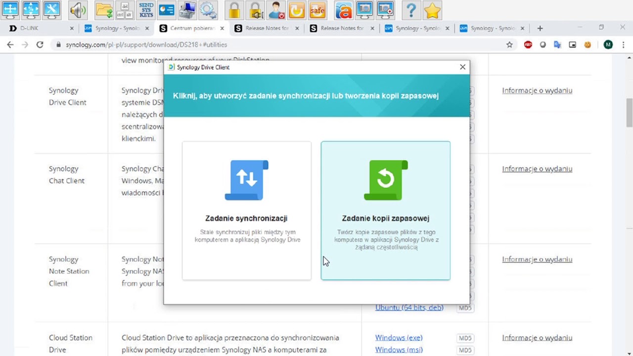Click the page vertical scrollbar thumb
This screenshot has width=633, height=356.
tap(629, 112)
